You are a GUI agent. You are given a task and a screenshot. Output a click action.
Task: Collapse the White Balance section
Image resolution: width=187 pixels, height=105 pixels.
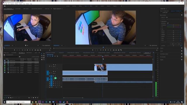tap(160, 21)
